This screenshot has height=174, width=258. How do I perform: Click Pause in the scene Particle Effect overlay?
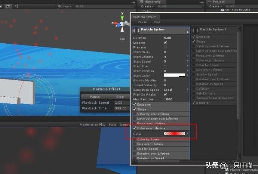pyautogui.click(x=95, y=97)
